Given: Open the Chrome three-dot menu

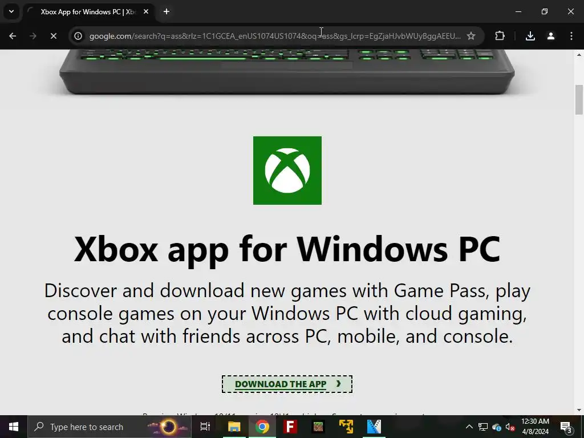Looking at the screenshot, I should click(571, 36).
